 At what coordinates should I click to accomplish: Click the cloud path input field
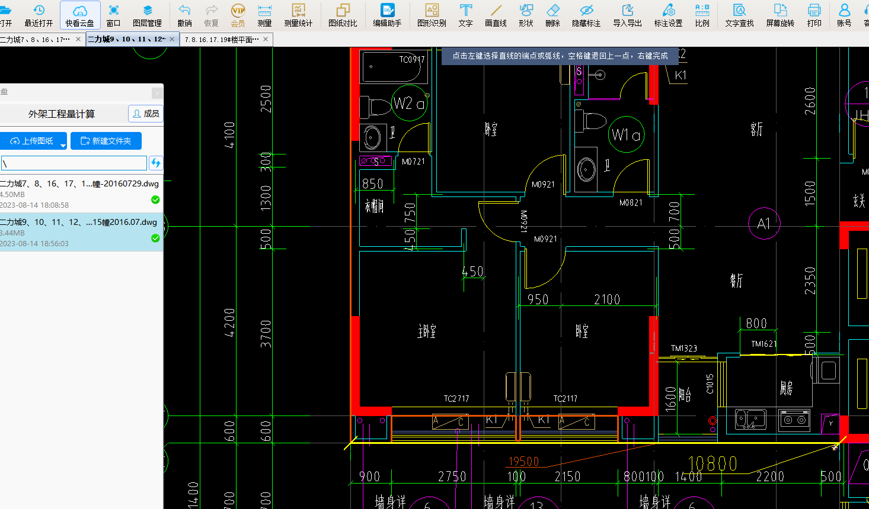pyautogui.click(x=74, y=163)
